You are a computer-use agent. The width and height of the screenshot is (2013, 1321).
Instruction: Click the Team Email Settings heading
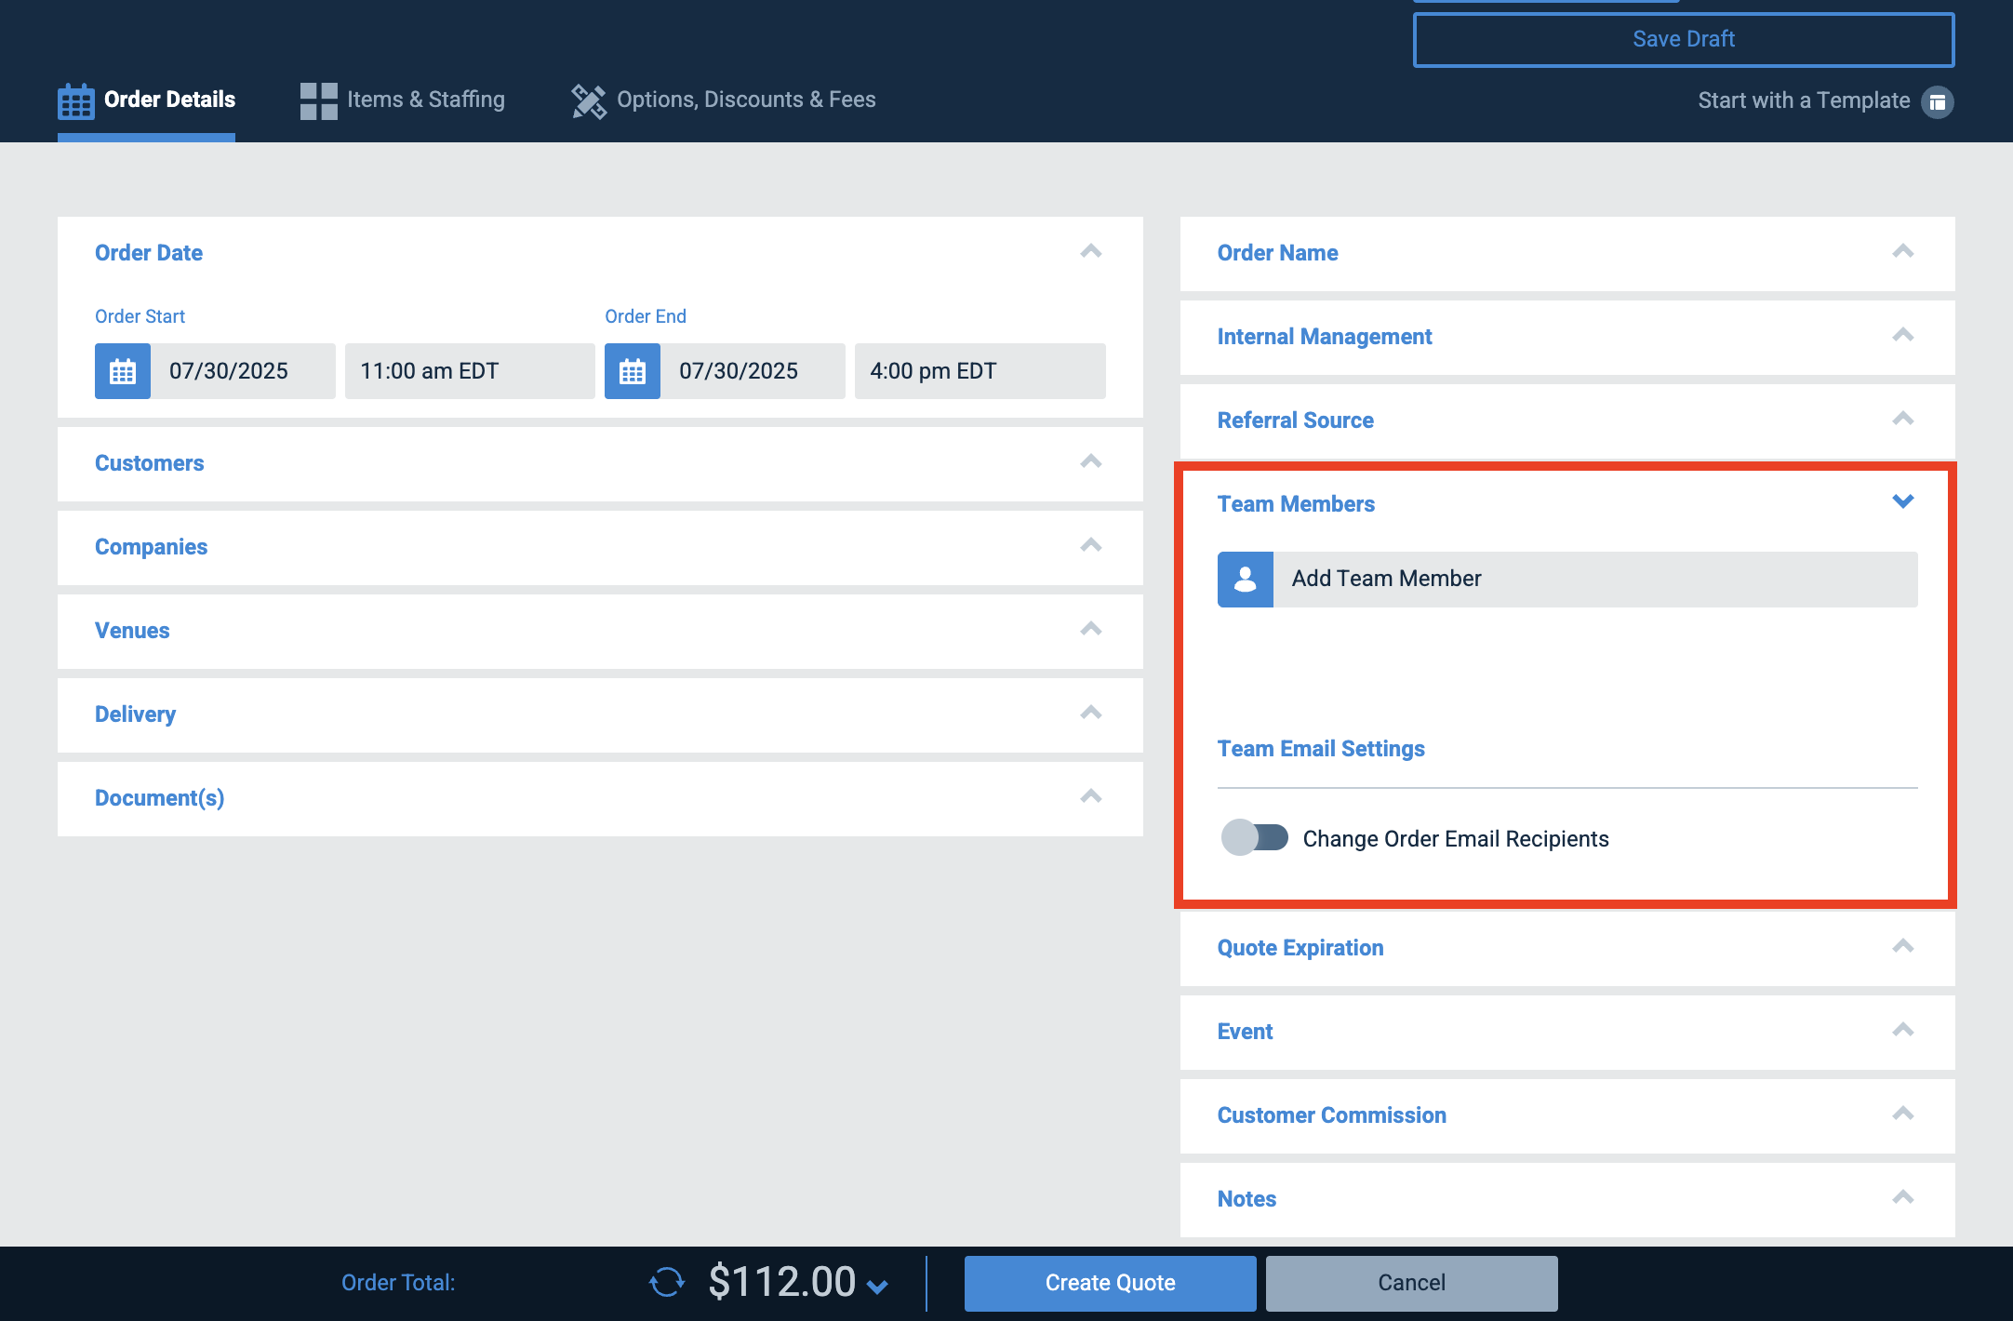(x=1321, y=749)
